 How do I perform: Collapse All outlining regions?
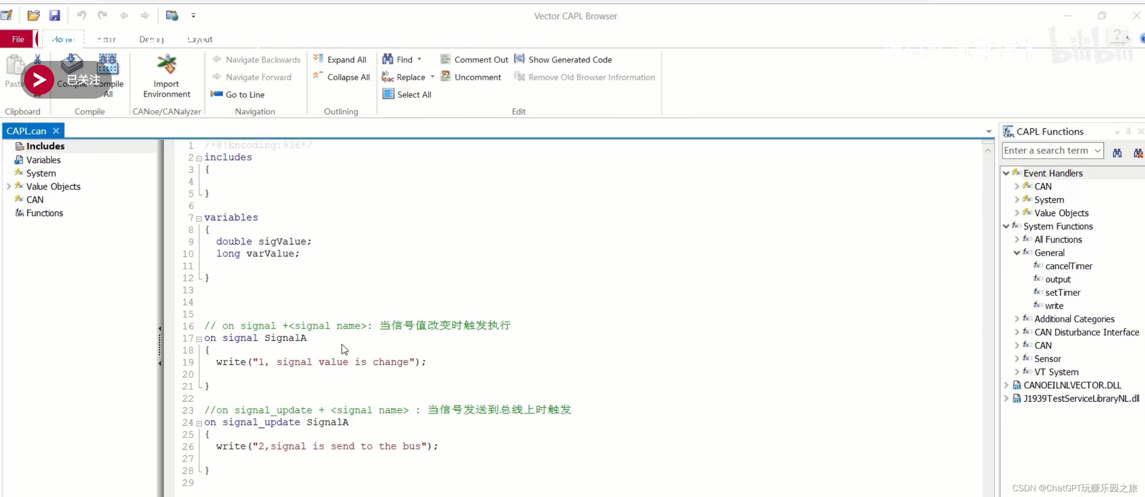(342, 77)
